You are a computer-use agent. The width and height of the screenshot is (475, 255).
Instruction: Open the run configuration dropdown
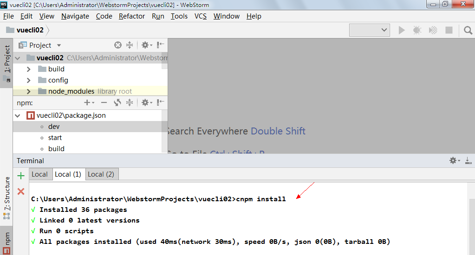click(x=369, y=30)
